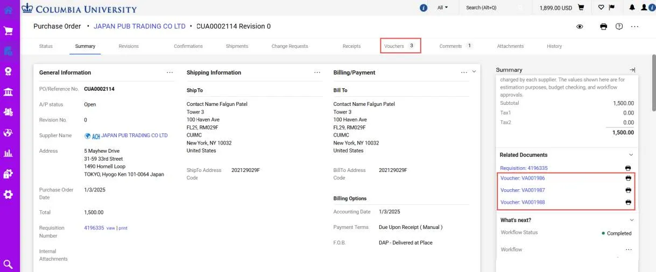Switch to the Receipts tab
Screen dimensions: 656x272
(351, 46)
